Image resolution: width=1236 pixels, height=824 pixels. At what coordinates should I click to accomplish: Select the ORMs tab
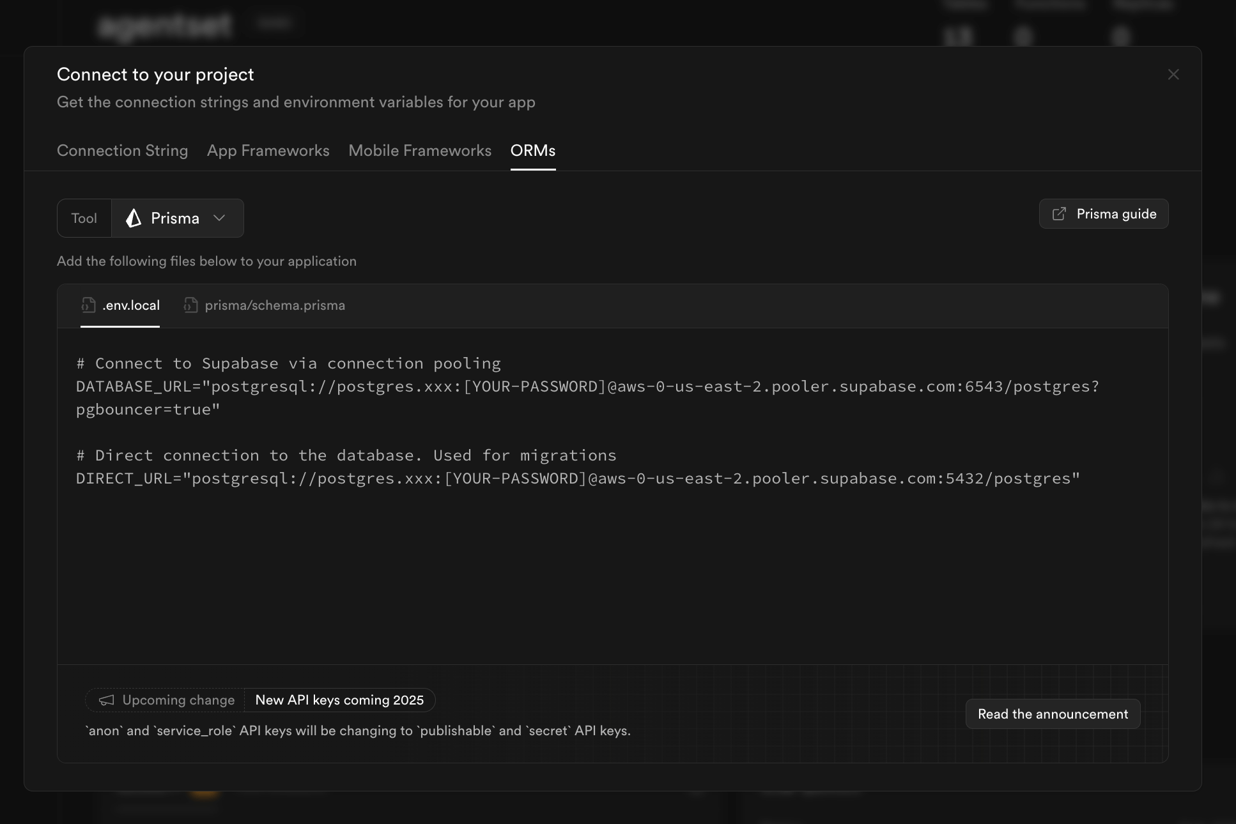(x=533, y=151)
